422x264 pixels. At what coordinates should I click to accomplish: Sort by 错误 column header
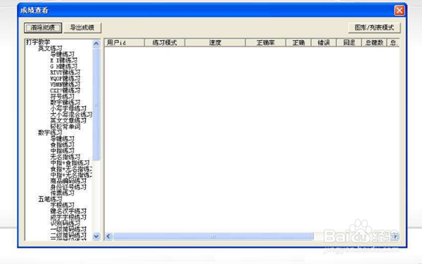click(324, 42)
